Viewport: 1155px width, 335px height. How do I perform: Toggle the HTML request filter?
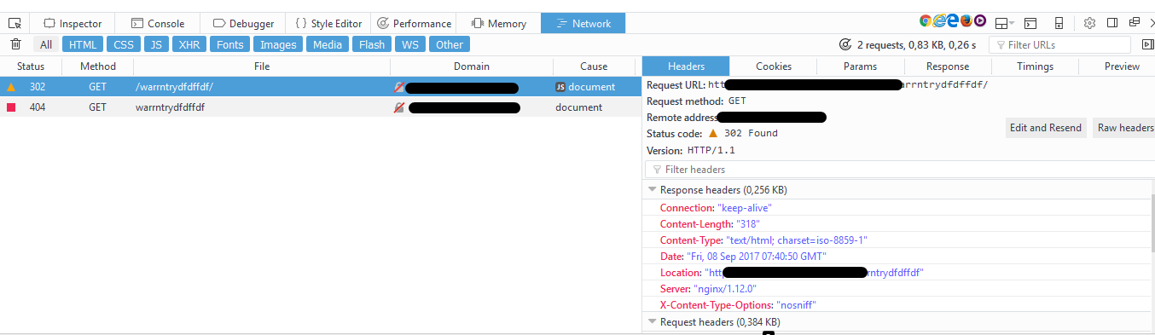pyautogui.click(x=83, y=44)
